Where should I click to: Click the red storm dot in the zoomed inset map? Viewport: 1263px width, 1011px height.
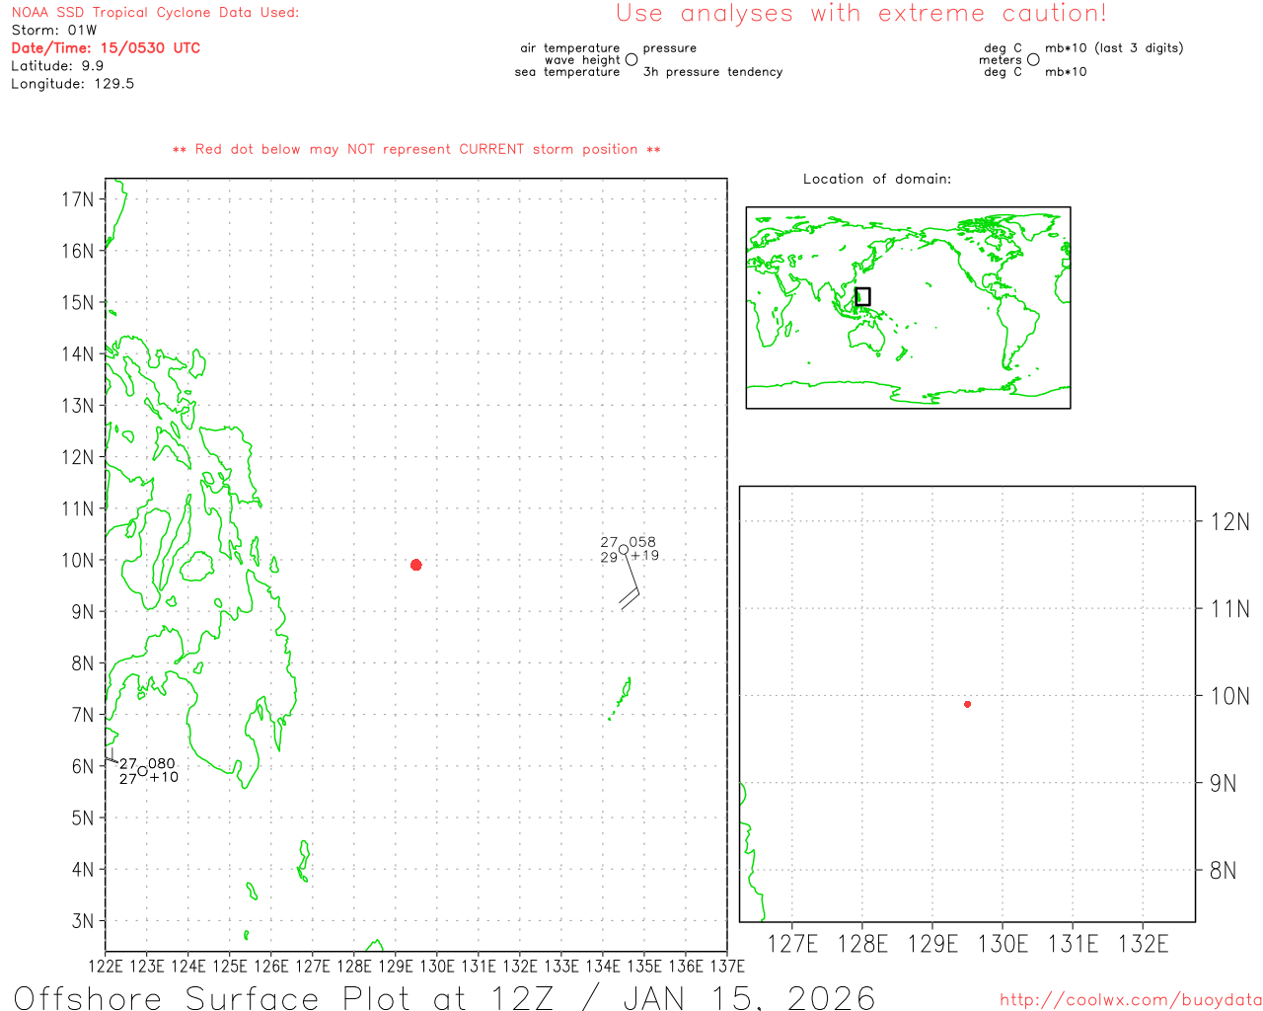click(967, 704)
